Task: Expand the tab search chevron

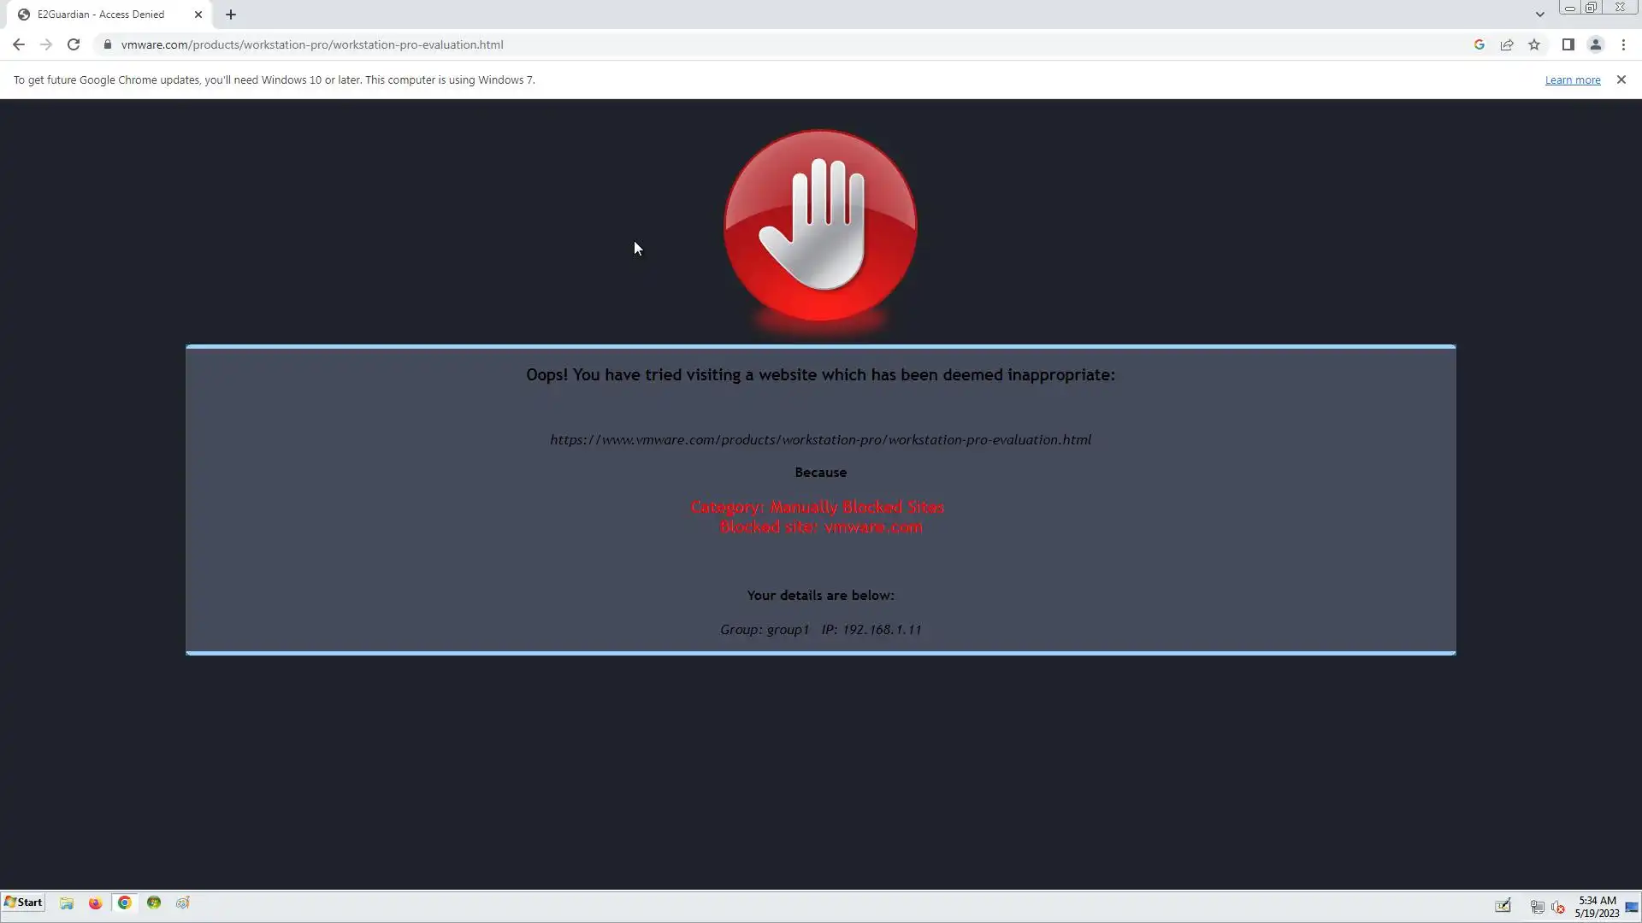Action: coord(1539,15)
